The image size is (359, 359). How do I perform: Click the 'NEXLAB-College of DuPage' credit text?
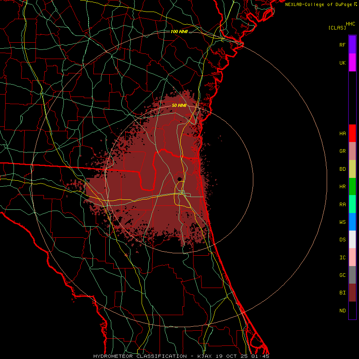[318, 4]
